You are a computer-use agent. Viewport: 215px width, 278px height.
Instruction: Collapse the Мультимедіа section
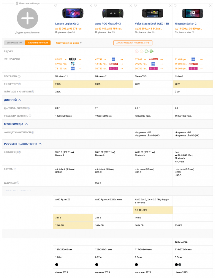[26, 124]
